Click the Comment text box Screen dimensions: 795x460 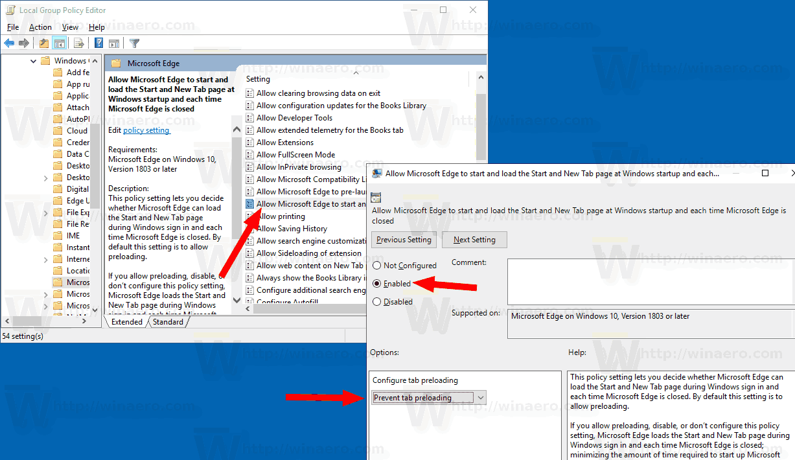tap(651, 282)
